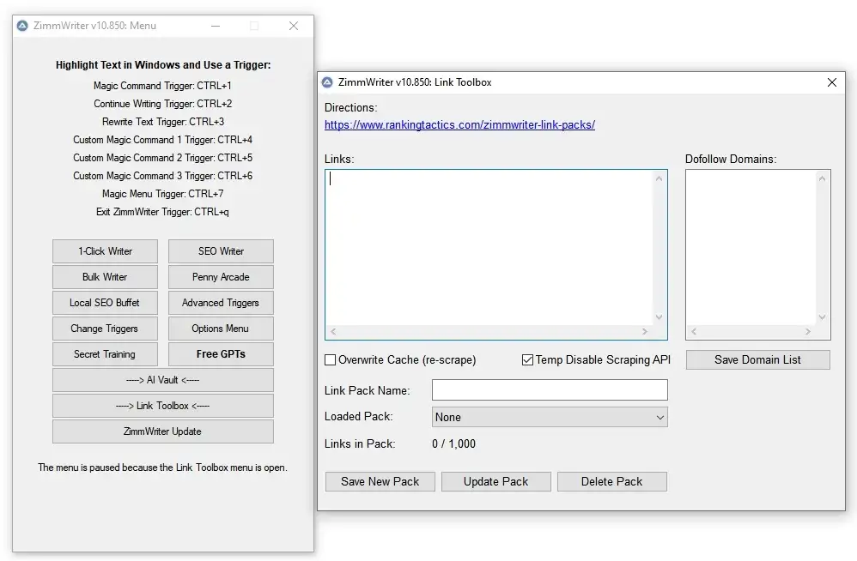This screenshot has width=857, height=561.
Task: Click right arrow on Links horizontal scrollbar
Action: tap(645, 332)
